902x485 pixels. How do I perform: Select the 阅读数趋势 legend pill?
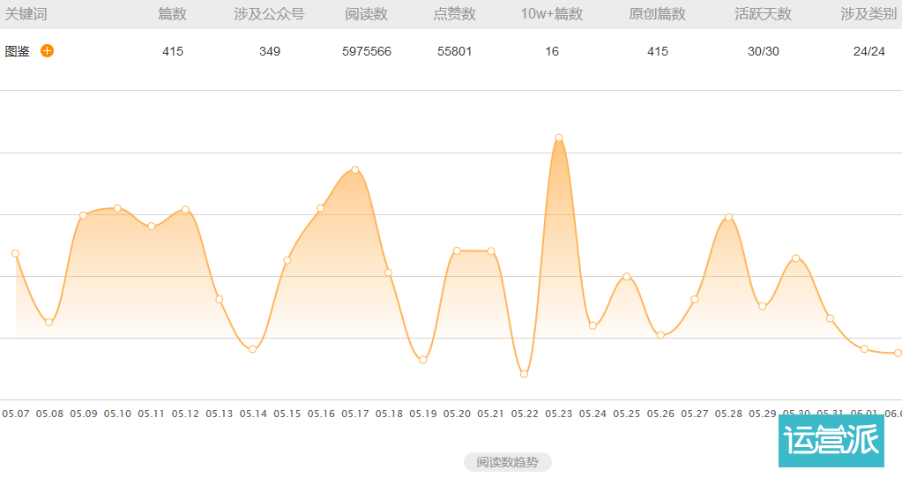pos(507,462)
